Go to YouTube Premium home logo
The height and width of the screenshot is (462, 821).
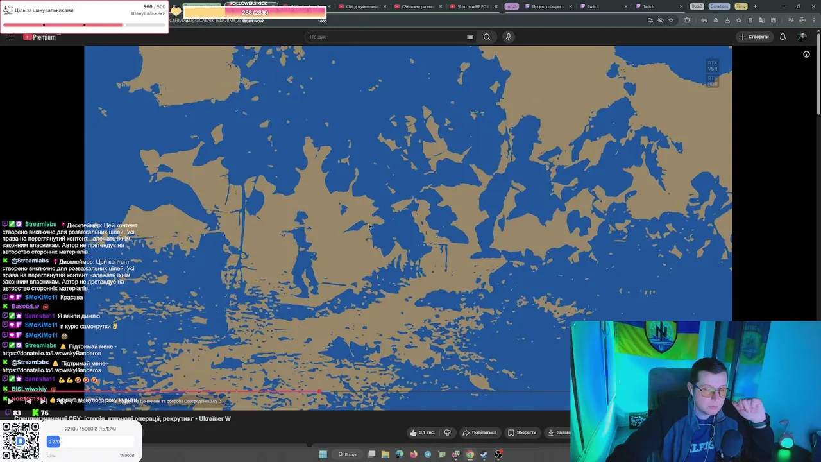point(40,37)
